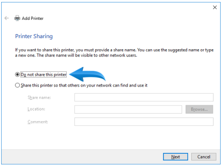The height and width of the screenshot is (166, 223).
Task: Close the Add Printer dialog with X
Action: tap(215, 8)
